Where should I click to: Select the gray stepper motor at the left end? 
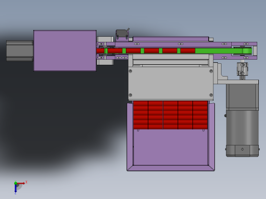click(19, 51)
